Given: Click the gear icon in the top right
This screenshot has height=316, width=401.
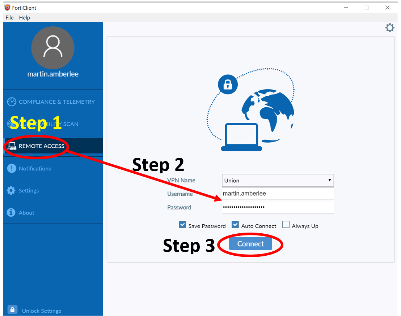Looking at the screenshot, I should tap(390, 27).
